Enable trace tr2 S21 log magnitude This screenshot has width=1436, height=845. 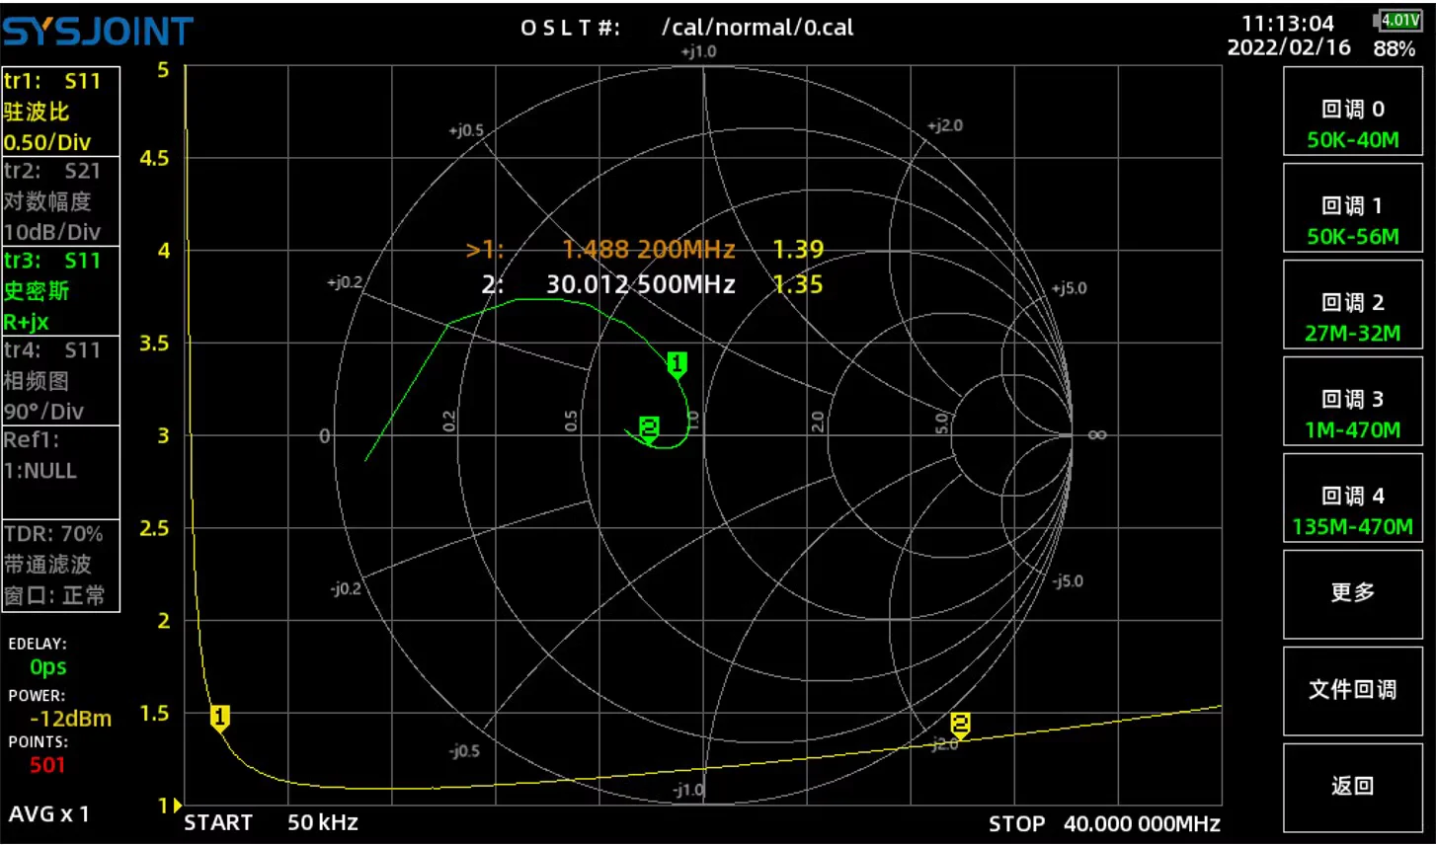60,201
